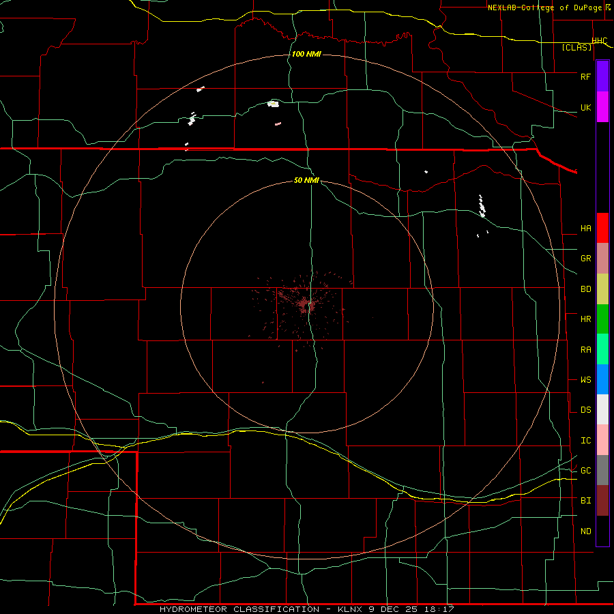This screenshot has width=614, height=614.
Task: Click the gray GC legend swatch
Action: click(x=602, y=470)
